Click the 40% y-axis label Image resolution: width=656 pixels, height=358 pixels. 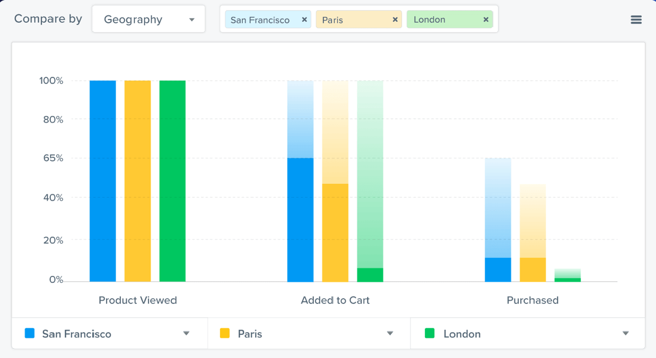(53, 198)
